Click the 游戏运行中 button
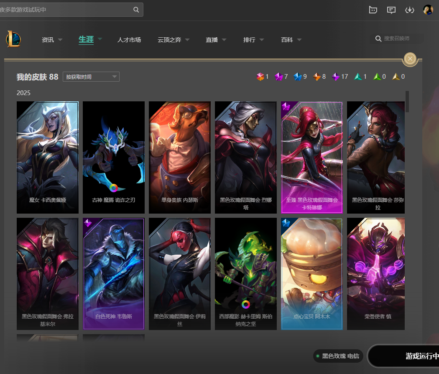This screenshot has height=374, width=439. coord(403,356)
